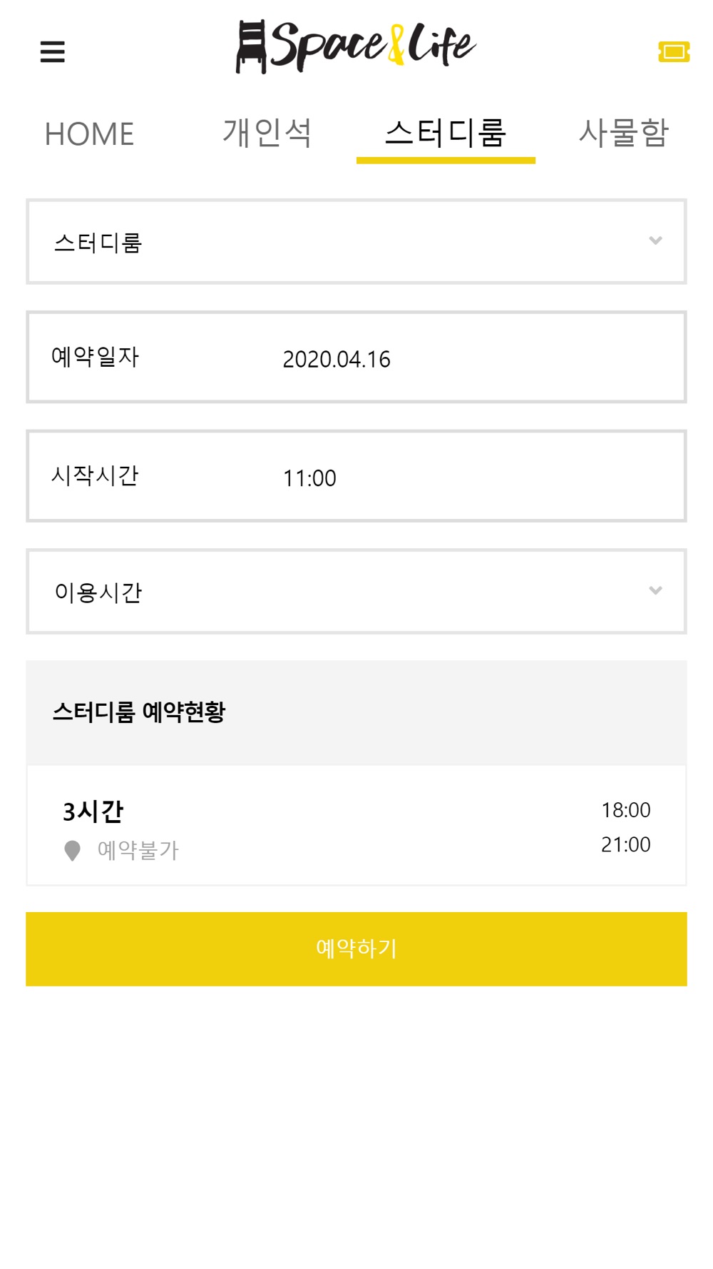This screenshot has height=1269, width=713.
Task: Select the 3시간 reservation entry
Action: pyautogui.click(x=356, y=826)
